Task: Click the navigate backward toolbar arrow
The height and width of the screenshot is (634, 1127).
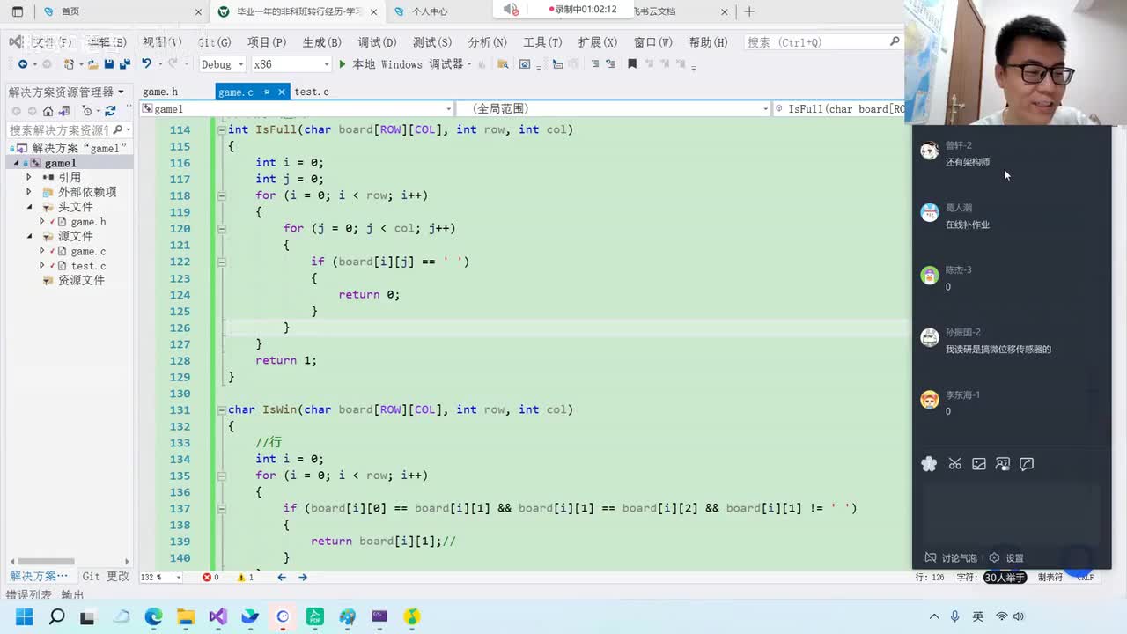Action: point(22,64)
